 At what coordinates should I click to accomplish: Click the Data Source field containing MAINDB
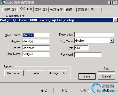pyautogui.click(x=36, y=35)
